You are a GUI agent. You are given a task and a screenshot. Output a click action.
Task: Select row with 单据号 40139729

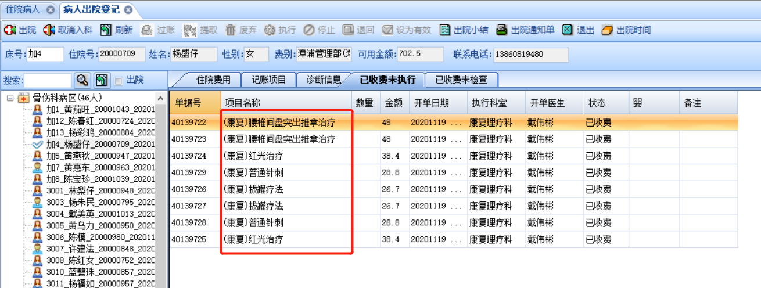(x=454, y=172)
